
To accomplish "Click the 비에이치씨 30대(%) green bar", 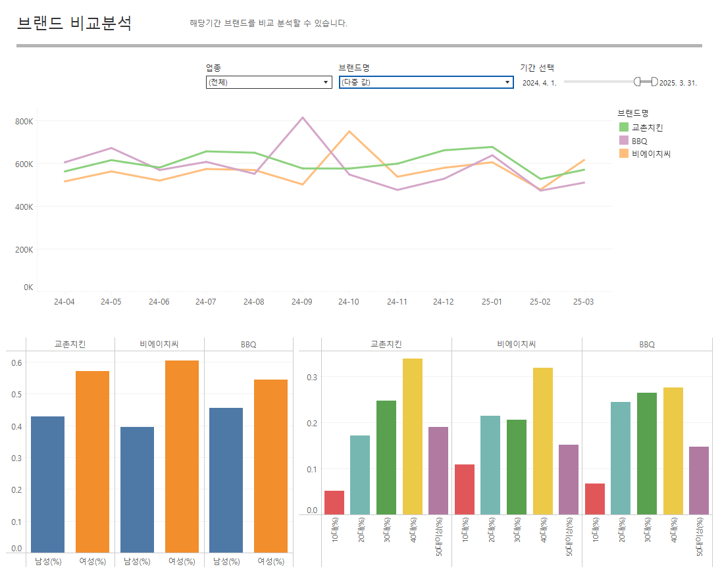I will [517, 467].
